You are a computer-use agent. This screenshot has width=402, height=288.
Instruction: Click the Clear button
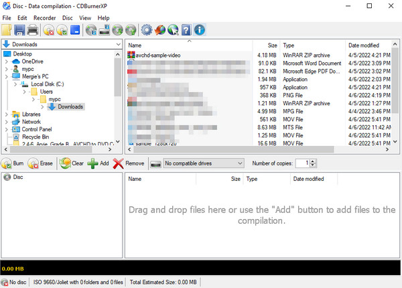[72, 163]
